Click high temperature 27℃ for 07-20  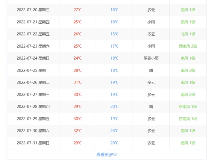[x=78, y=10]
